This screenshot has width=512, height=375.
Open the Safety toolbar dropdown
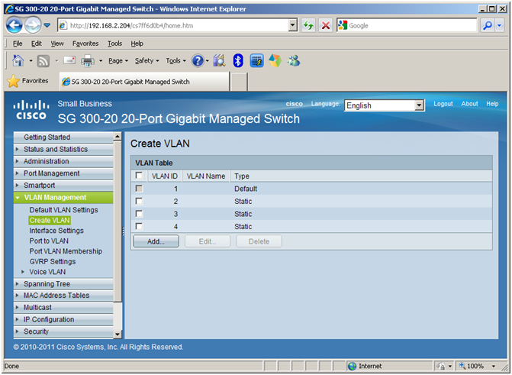[x=147, y=61]
